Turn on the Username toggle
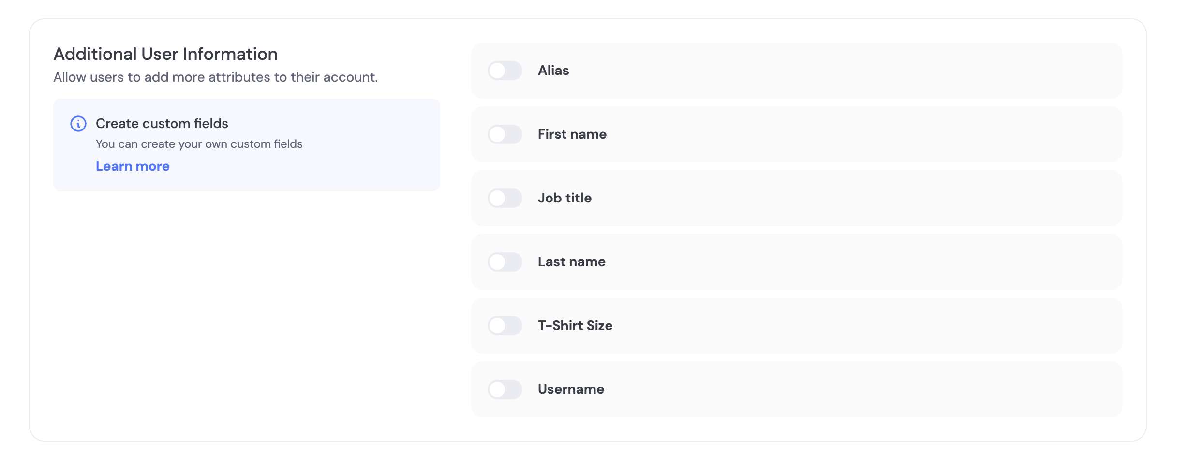 (505, 389)
